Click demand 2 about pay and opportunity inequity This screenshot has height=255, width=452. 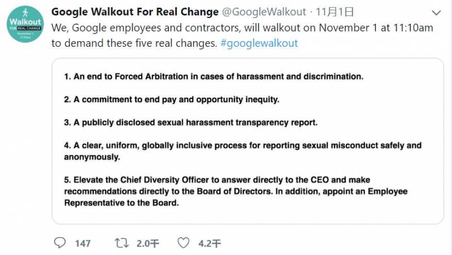tap(172, 99)
